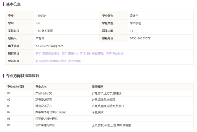This screenshot has height=132, width=197.
Task: Click the 环境设计研究 direction row
Action: pos(99,100)
